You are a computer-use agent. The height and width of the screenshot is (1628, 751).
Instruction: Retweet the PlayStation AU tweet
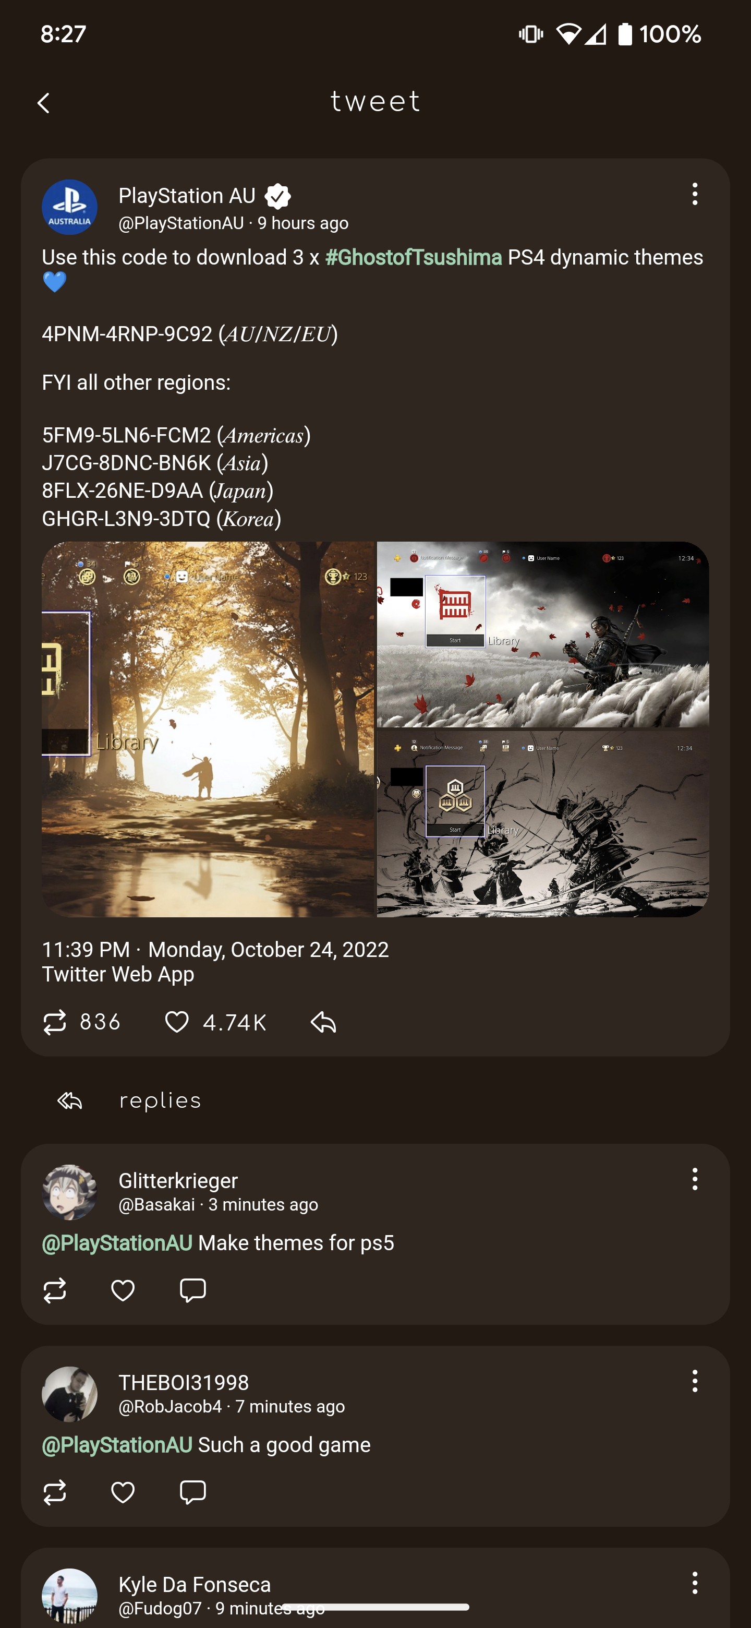[x=54, y=1022]
